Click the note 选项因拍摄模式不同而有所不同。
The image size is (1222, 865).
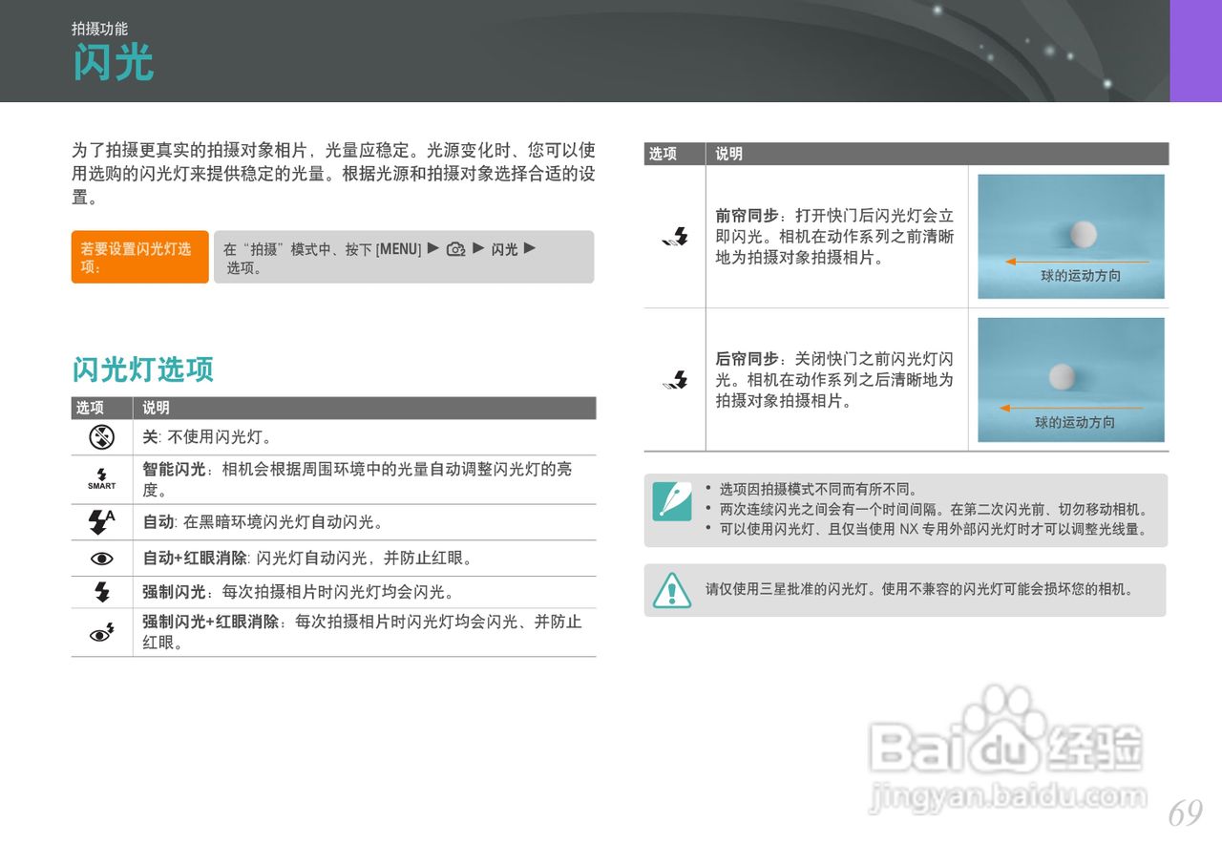(x=818, y=490)
